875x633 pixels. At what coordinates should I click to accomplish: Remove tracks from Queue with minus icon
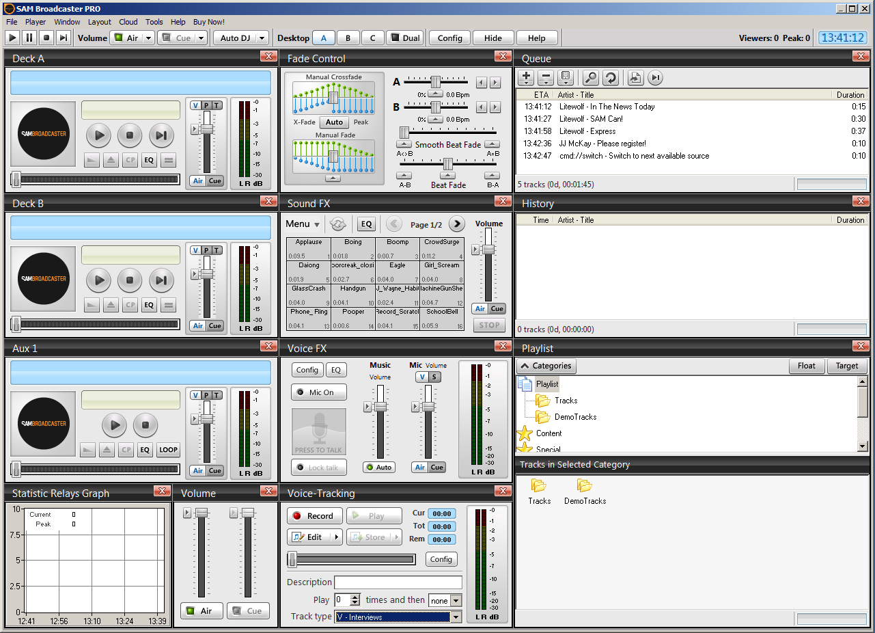click(x=546, y=78)
